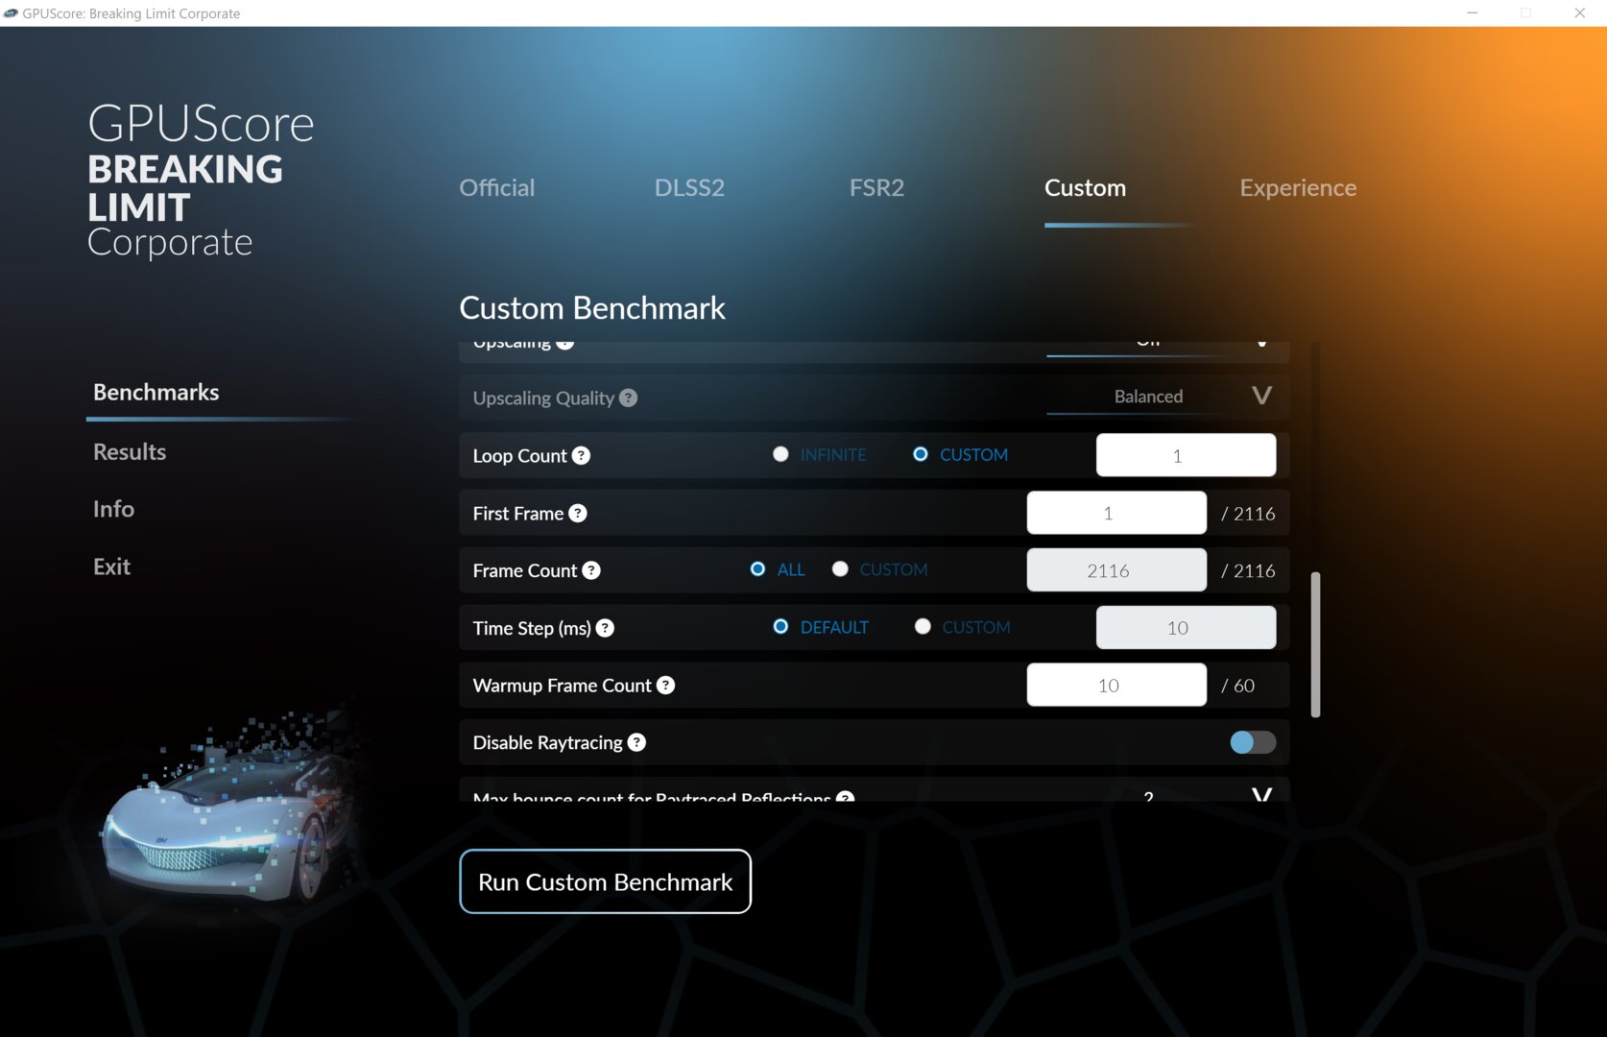Click the settings list scrollbar thumb
Image resolution: width=1607 pixels, height=1037 pixels.
[x=1315, y=644]
